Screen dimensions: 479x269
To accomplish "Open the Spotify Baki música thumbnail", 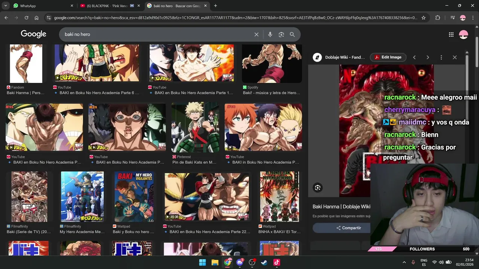I will [x=272, y=64].
